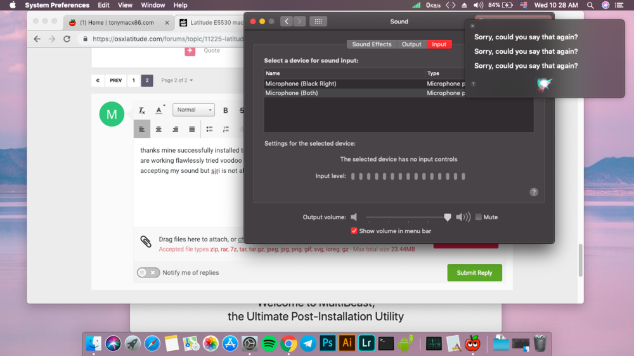Open the Window menu in menu bar

point(153,5)
